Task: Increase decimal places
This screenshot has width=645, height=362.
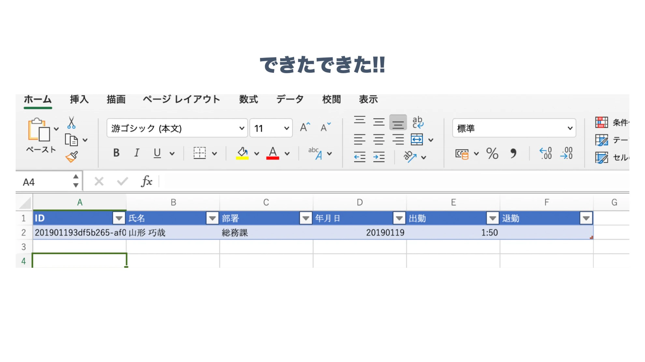Action: point(546,153)
